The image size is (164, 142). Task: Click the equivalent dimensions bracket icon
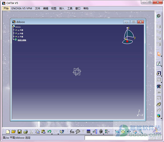tap(107, 132)
